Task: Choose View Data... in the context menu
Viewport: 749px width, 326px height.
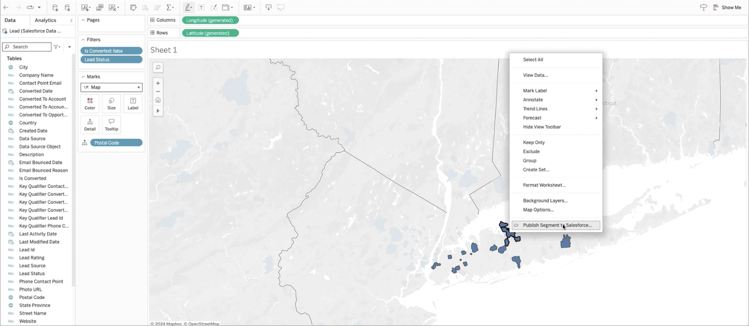Action: [x=535, y=75]
